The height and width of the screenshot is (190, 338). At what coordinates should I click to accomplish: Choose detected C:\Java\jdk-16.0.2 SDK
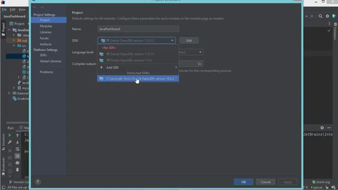point(138,79)
